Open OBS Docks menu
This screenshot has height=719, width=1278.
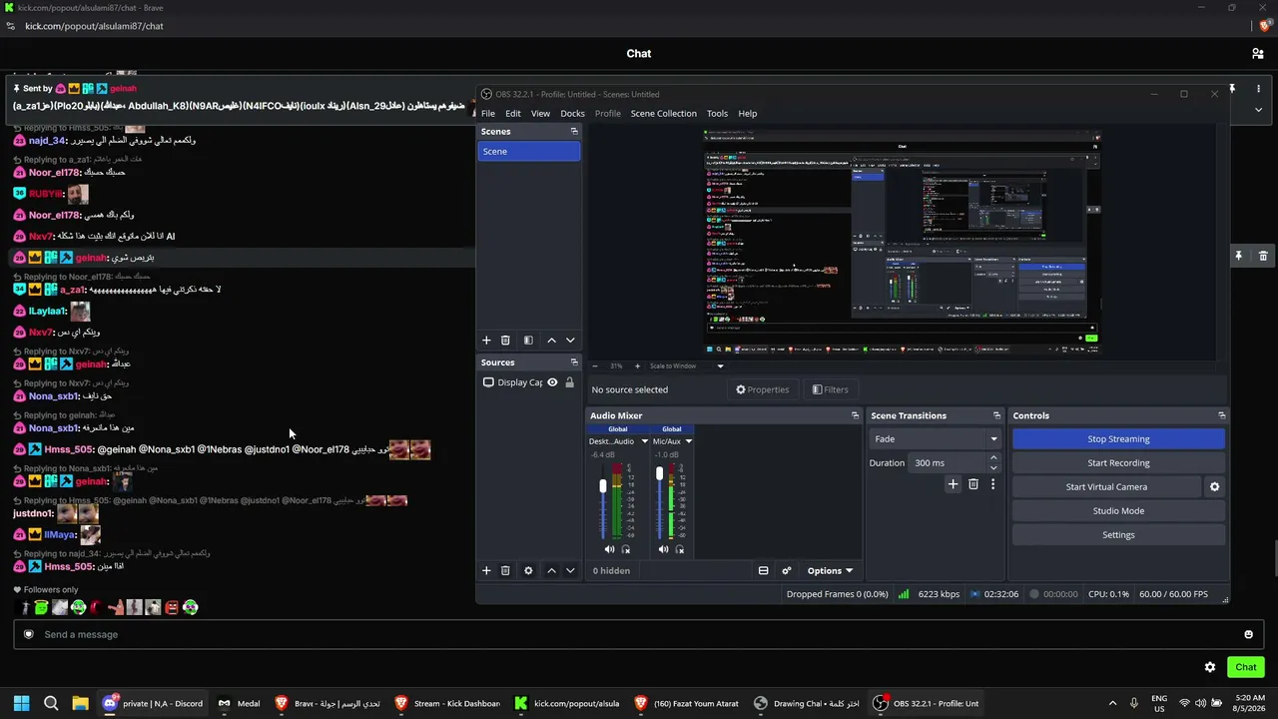coord(573,114)
